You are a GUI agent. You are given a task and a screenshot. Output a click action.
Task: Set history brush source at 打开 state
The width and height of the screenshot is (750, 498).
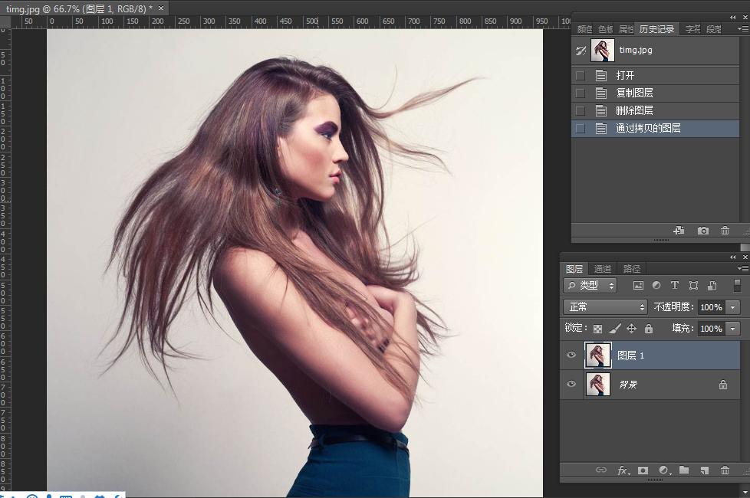coord(581,76)
